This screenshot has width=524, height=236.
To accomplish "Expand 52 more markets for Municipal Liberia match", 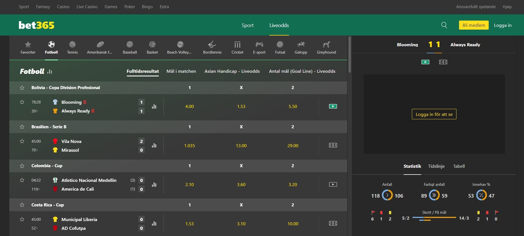I will 34,228.
